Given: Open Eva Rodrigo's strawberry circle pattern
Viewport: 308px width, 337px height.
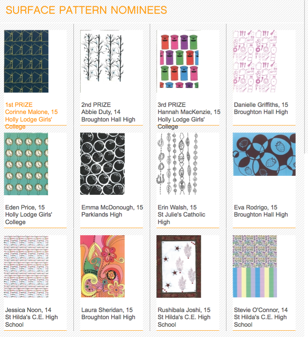Looking at the screenshot, I should tap(264, 154).
